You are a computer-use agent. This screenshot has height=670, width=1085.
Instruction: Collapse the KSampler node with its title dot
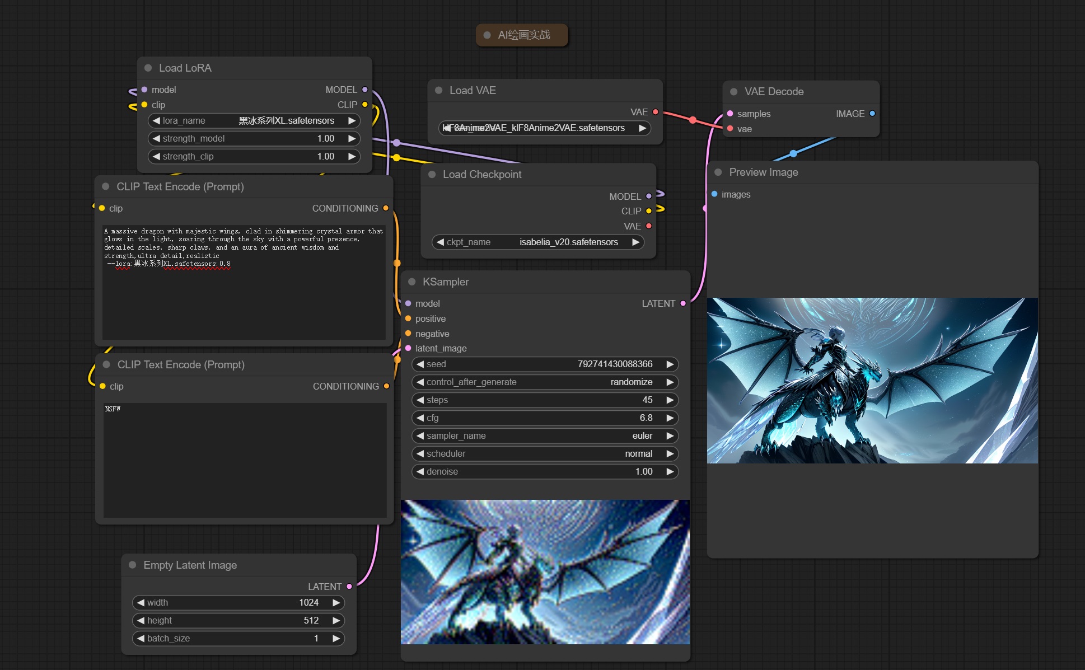tap(412, 282)
